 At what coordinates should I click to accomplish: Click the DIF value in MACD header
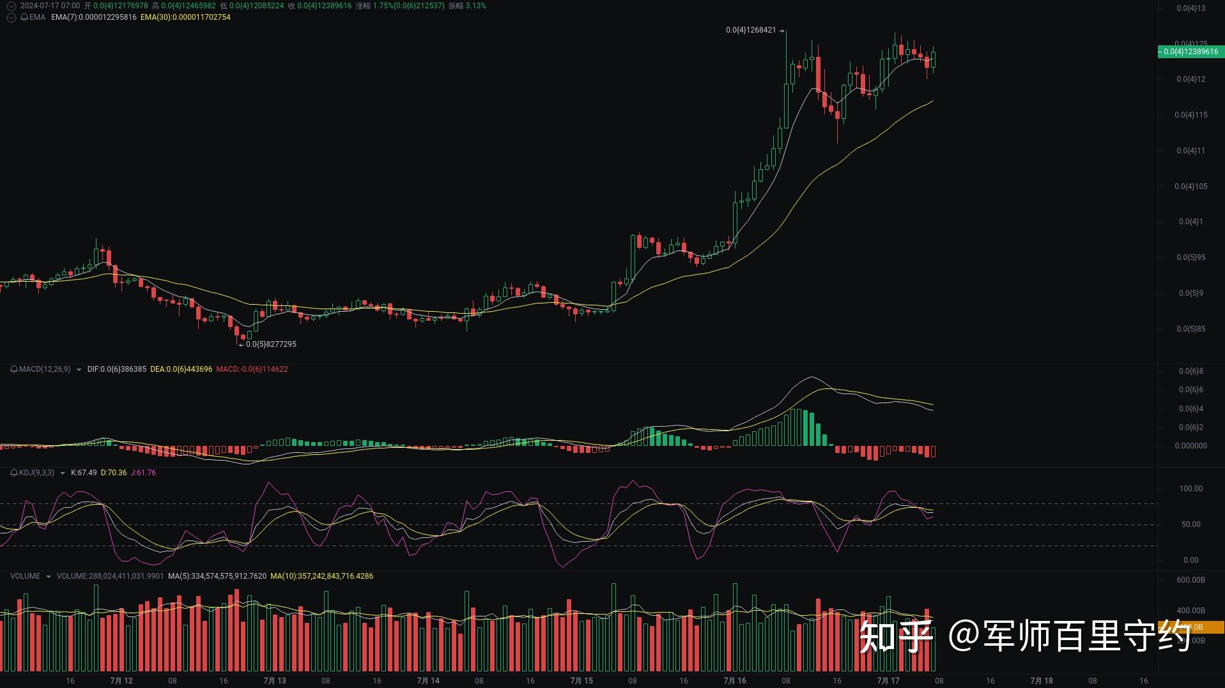point(117,369)
